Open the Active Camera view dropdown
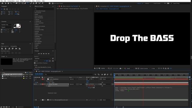The image size is (192, 108). [145, 68]
